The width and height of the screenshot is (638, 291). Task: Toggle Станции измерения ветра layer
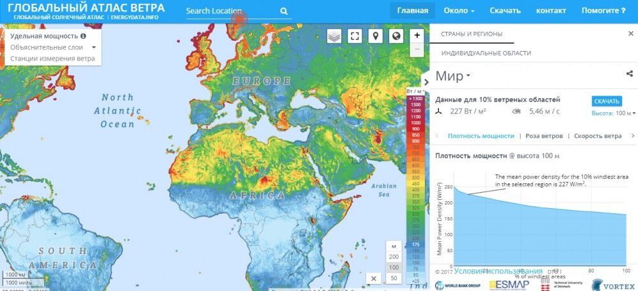[52, 58]
